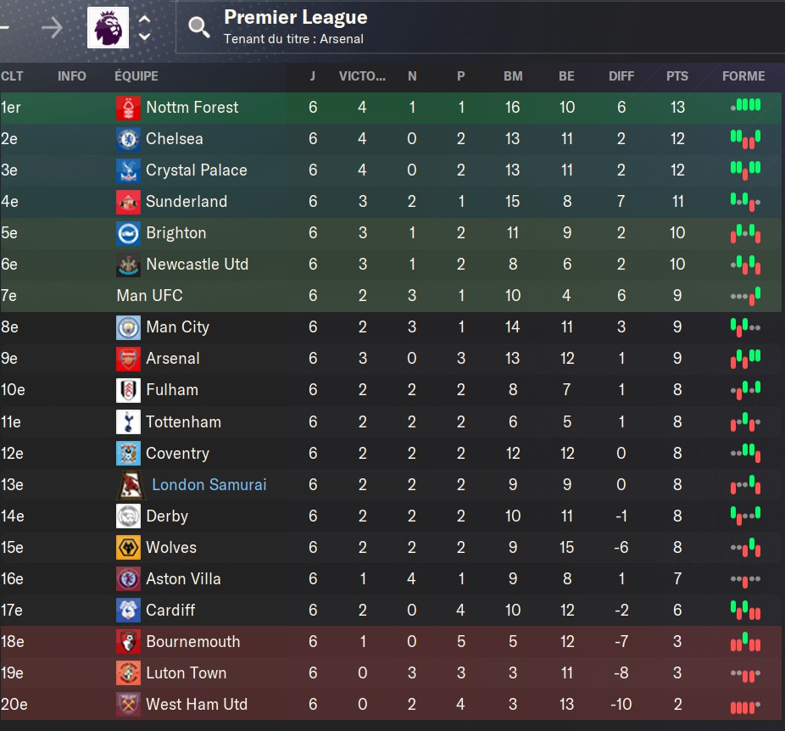Click the BM column header
Image resolution: width=785 pixels, height=731 pixels.
pyautogui.click(x=513, y=76)
